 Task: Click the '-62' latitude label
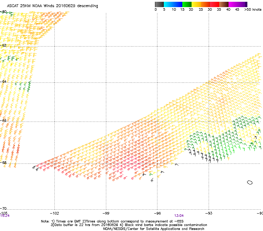click(3, 45)
